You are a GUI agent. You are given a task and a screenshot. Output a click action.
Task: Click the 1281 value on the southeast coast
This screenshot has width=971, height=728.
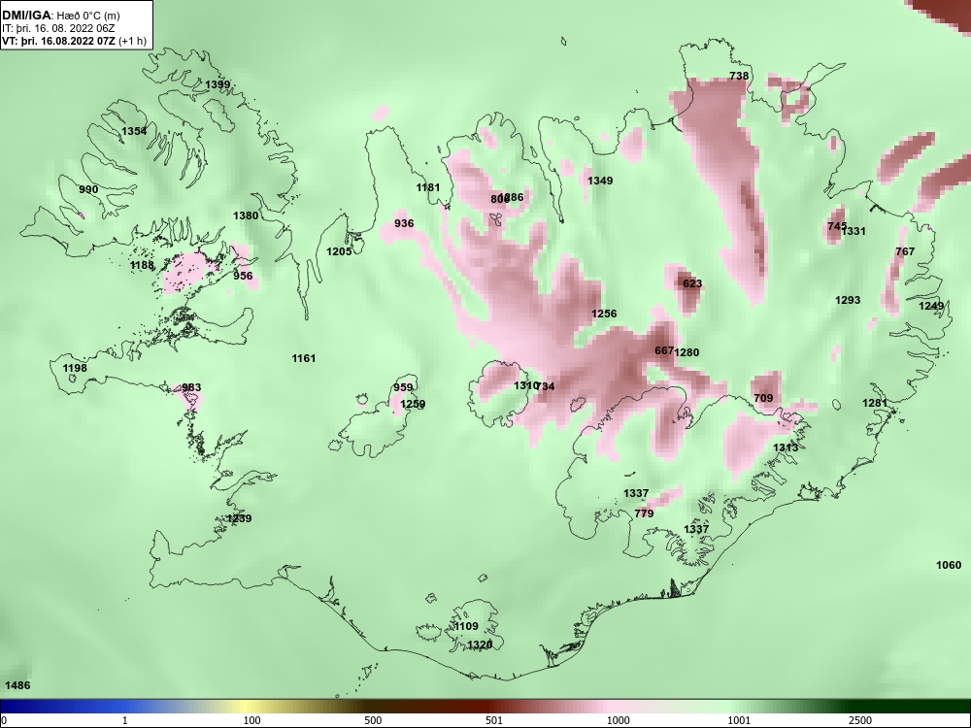[875, 404]
